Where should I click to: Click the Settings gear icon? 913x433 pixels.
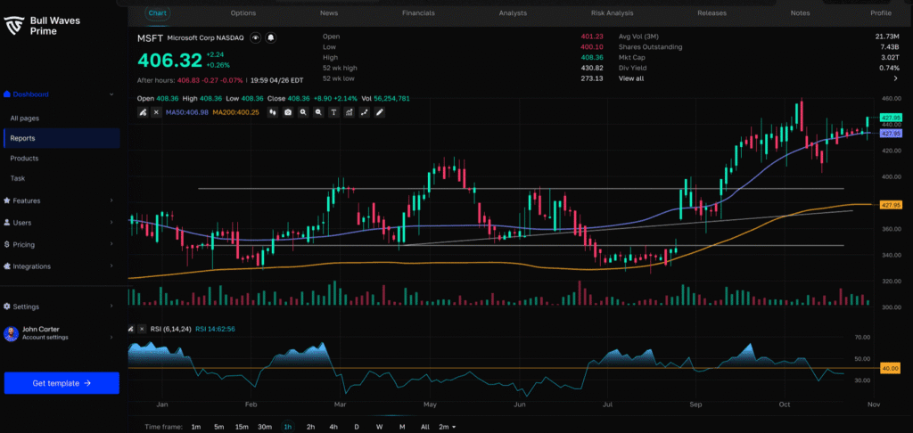pos(7,306)
